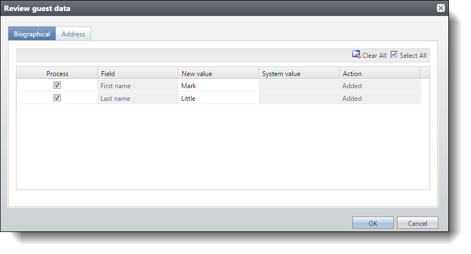This screenshot has width=471, height=254.
Task: Close the Review guest data dialog
Action: (x=441, y=8)
